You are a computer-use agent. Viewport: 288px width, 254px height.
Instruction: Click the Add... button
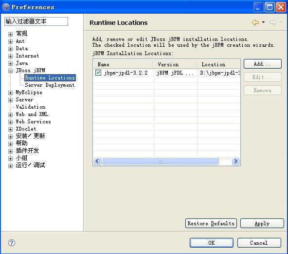[x=263, y=64]
